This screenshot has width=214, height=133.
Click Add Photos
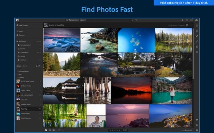22,25
